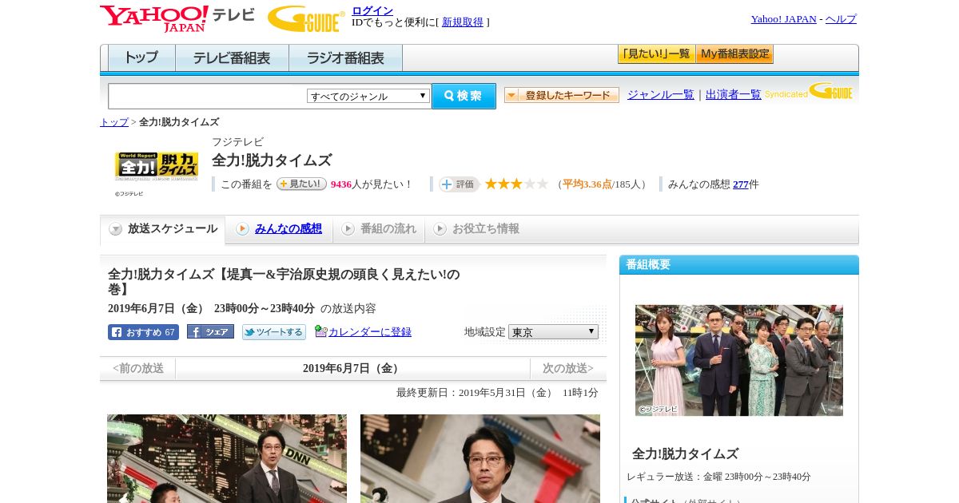This screenshot has height=503, width=959.
Task: Click the カレンダーに登録 link
Action: pos(370,331)
